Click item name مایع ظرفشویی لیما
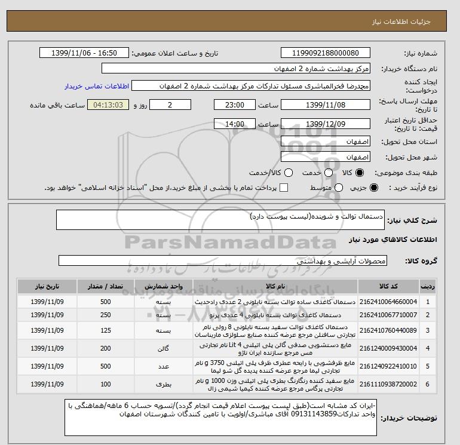The height and width of the screenshot is (445, 460). click(x=275, y=366)
